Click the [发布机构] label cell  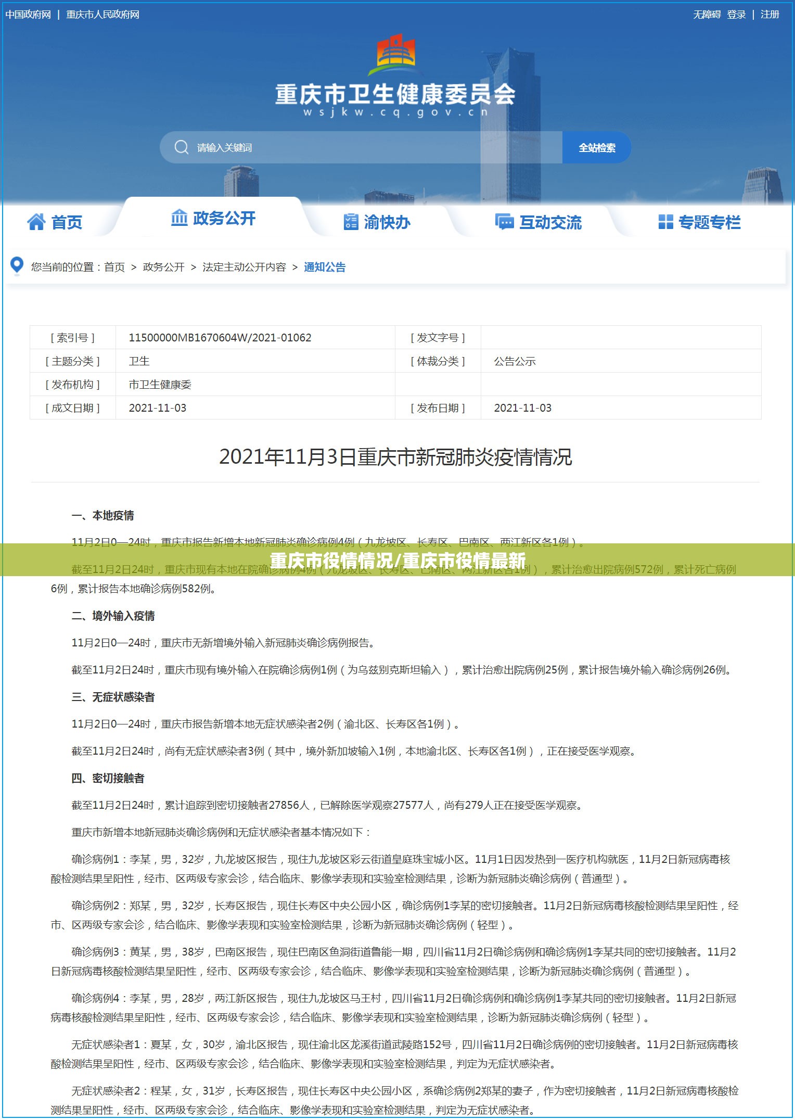(x=73, y=384)
